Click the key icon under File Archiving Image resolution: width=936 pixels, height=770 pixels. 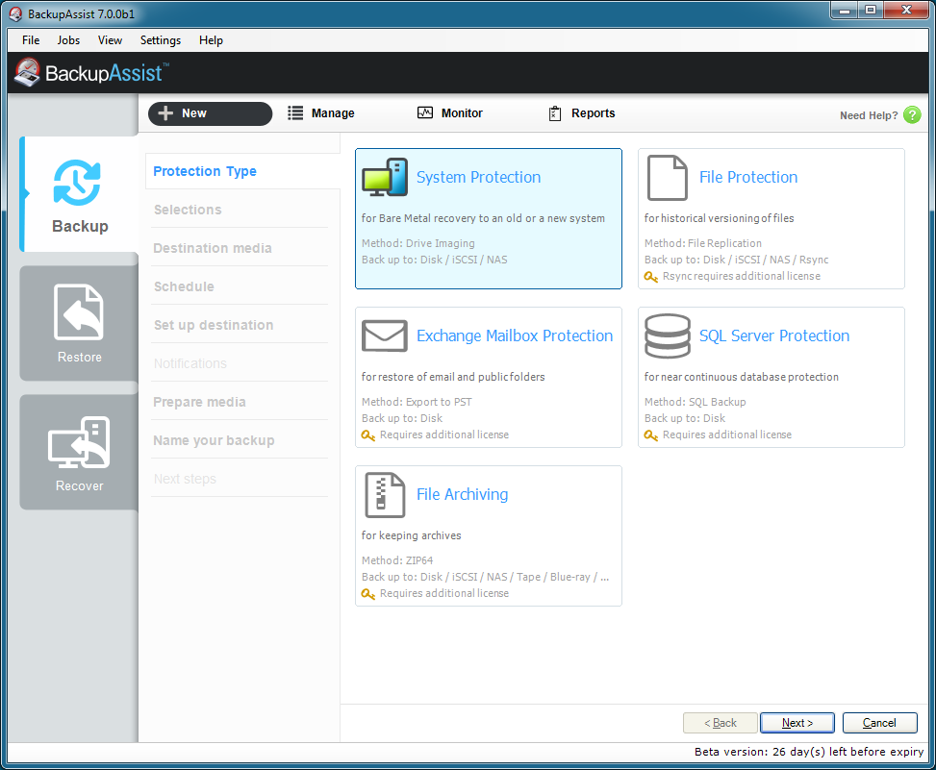(368, 594)
